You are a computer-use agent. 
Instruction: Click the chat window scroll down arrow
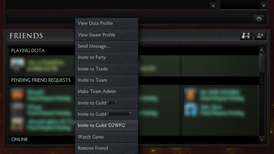coord(213,6)
